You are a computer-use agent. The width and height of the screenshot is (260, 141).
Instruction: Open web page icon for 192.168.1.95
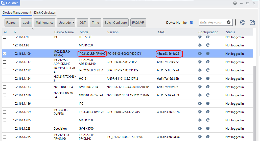(x=208, y=37)
